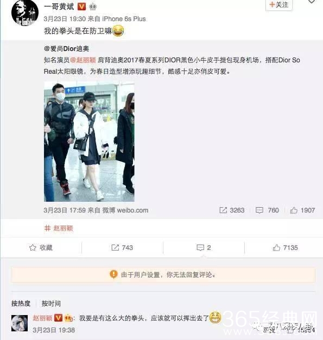The height and width of the screenshot is (340, 323).
Task: Open the @赵丽颖 mention in reposted text
Action: (83, 60)
